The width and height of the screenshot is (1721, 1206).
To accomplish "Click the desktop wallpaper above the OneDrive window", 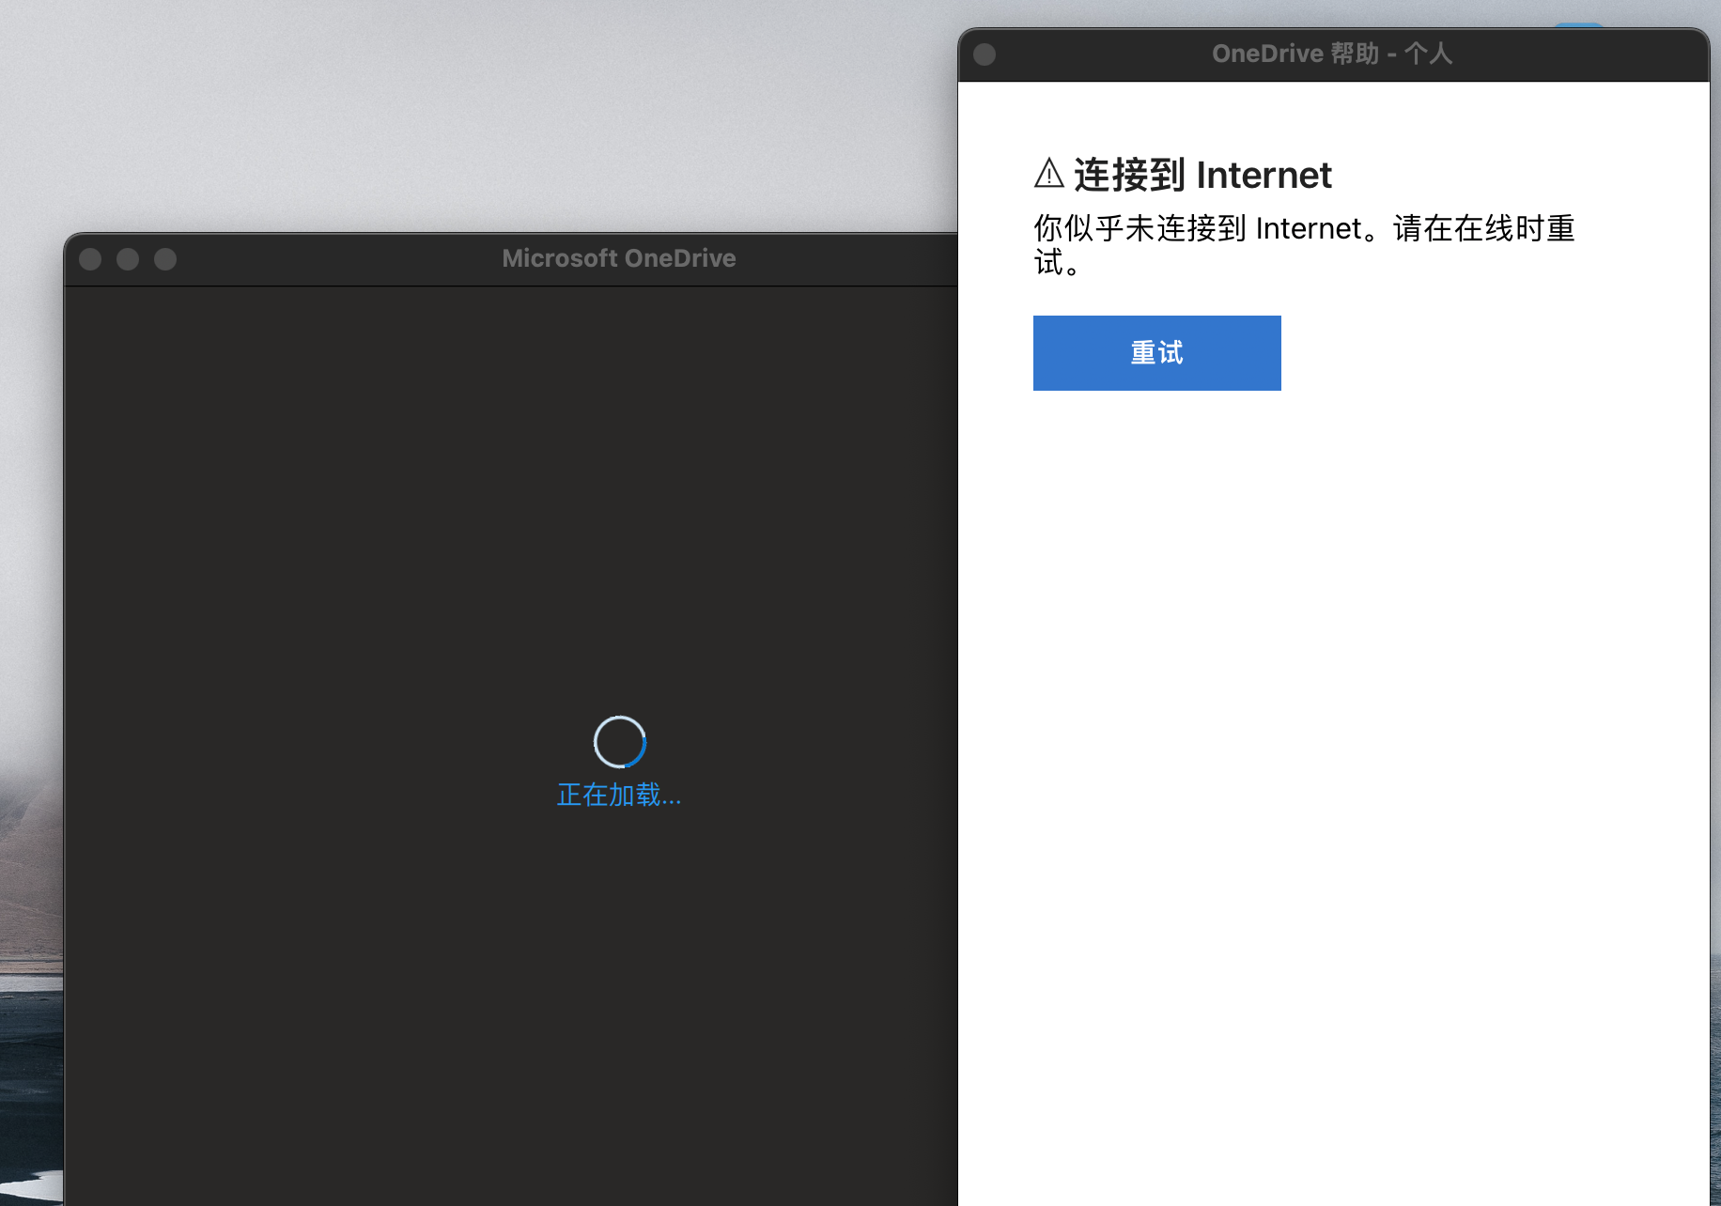I will [470, 113].
